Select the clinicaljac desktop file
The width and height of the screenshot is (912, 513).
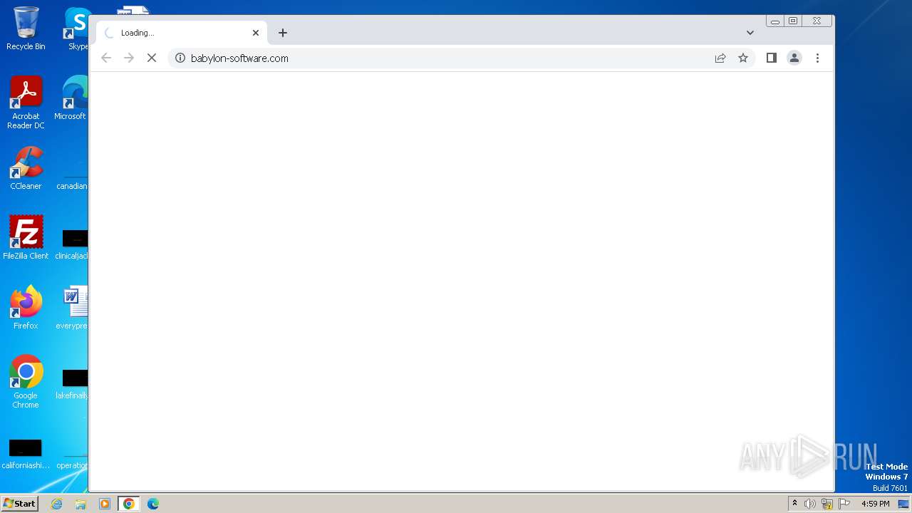[71, 244]
